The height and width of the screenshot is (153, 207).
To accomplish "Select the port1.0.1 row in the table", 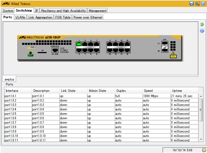I will coord(17,96).
